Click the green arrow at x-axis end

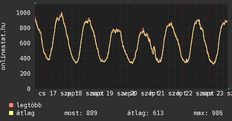229,89
